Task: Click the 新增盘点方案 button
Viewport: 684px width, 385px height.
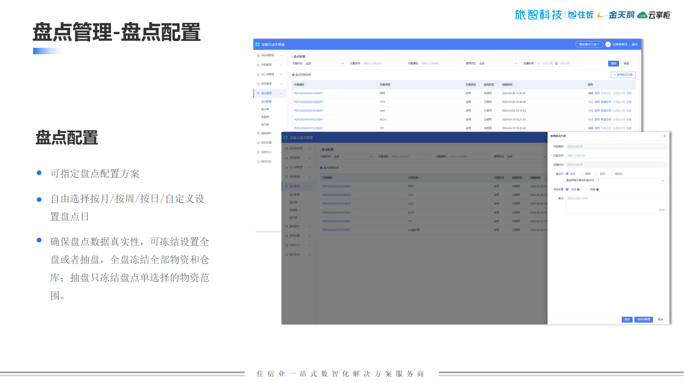Action: point(623,75)
